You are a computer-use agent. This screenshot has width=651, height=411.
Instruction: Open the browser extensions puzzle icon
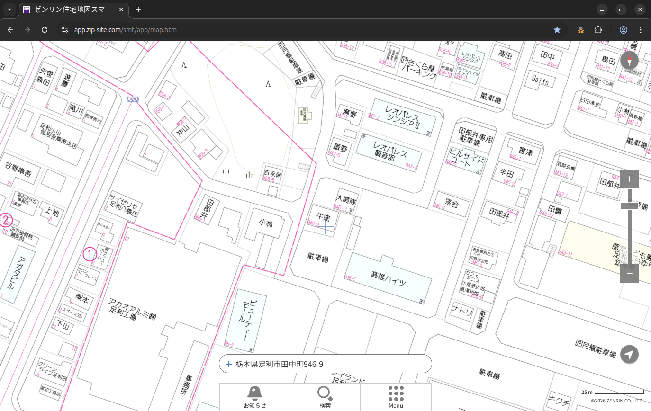[598, 30]
